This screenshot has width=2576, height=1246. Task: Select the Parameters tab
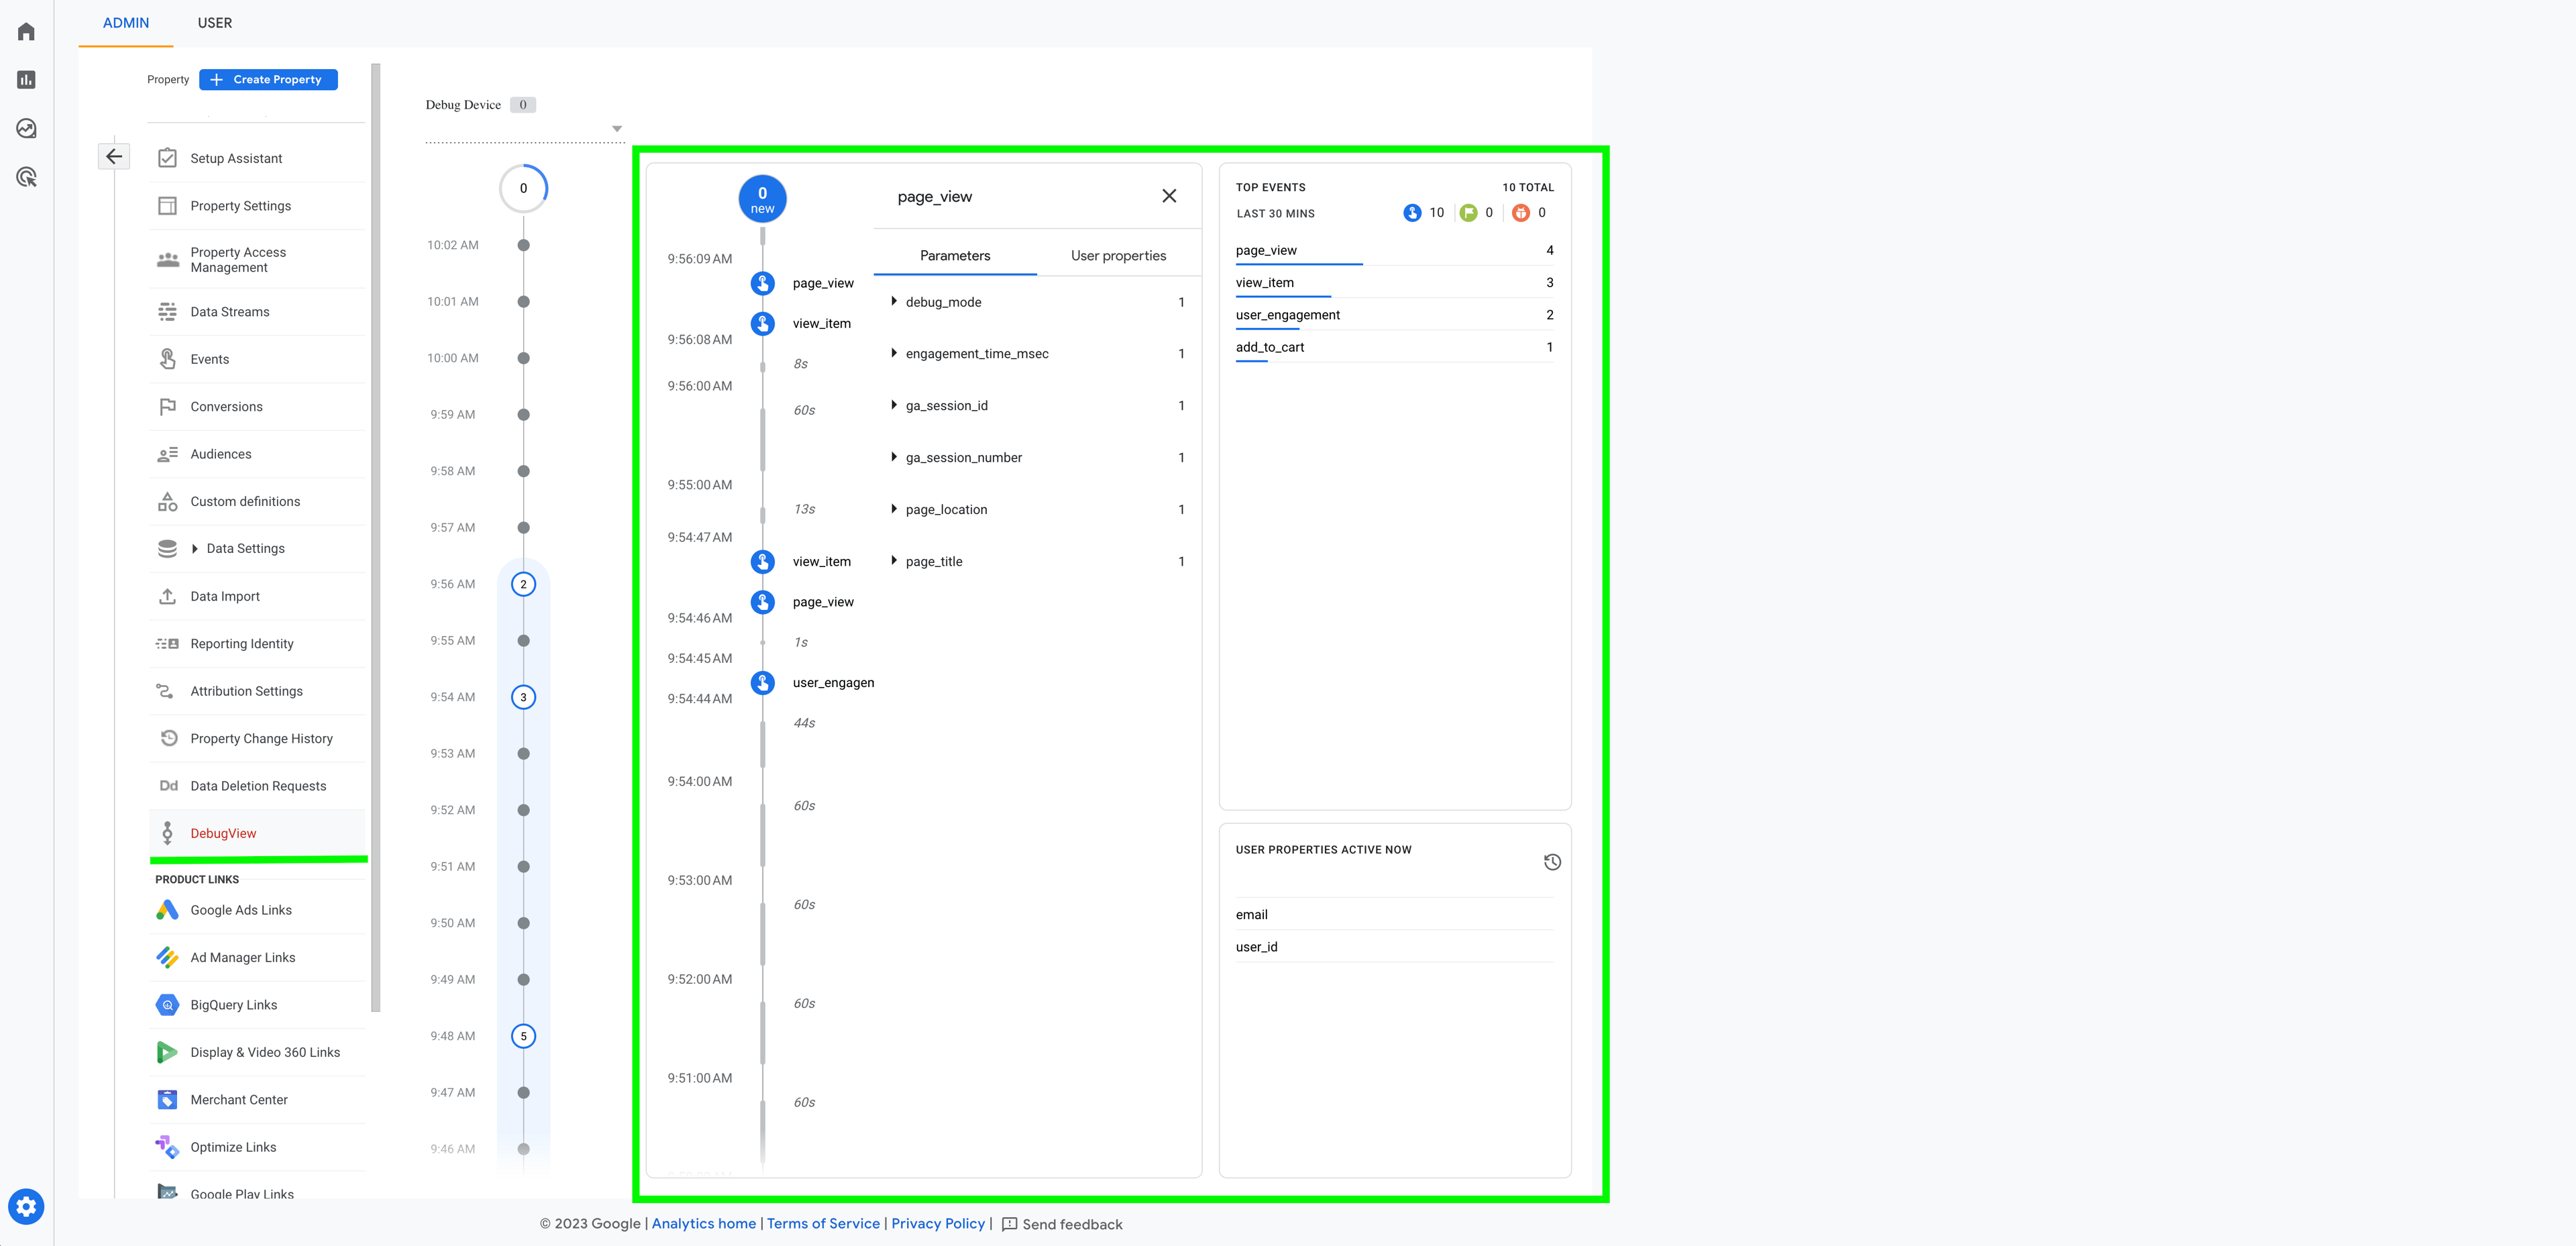click(x=955, y=256)
